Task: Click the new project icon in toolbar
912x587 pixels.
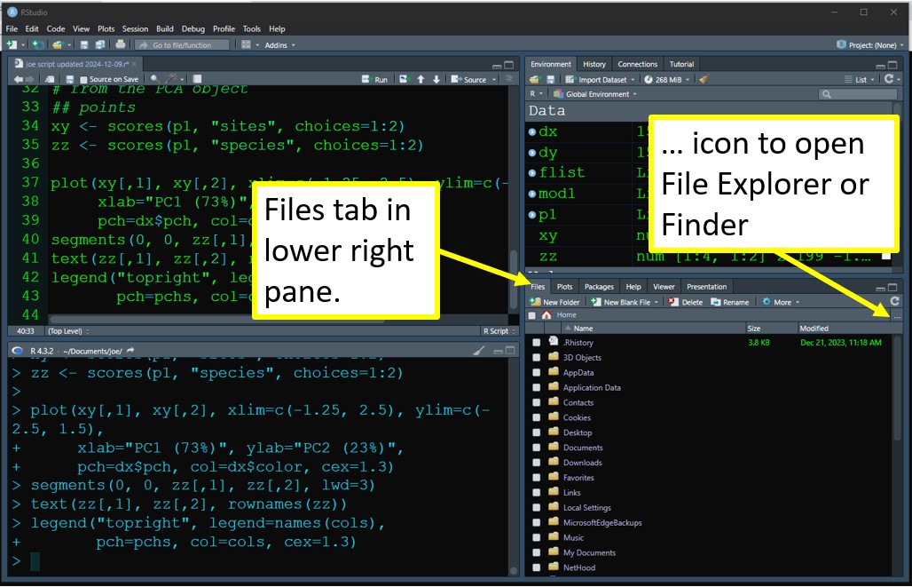Action: tap(38, 44)
